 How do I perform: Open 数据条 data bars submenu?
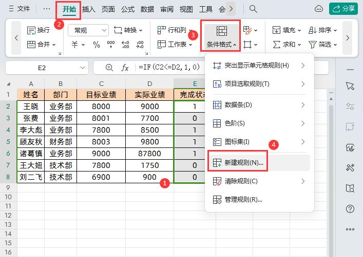pyautogui.click(x=259, y=105)
